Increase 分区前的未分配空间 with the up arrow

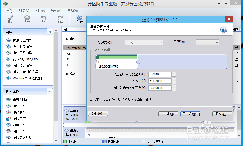click(174, 73)
